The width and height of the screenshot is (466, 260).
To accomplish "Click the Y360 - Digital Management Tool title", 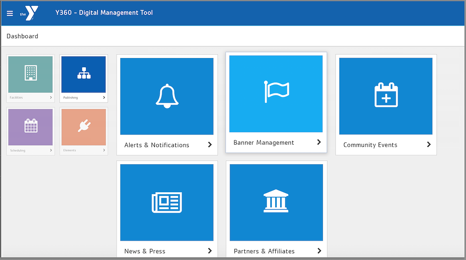I will 104,13.
